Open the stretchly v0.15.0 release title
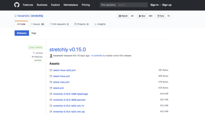The height and width of the screenshot is (115, 205). pyautogui.click(x=68, y=50)
